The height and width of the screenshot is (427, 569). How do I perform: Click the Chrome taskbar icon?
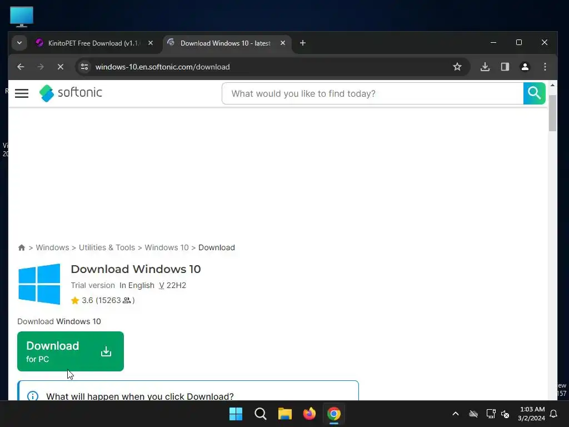click(x=334, y=414)
